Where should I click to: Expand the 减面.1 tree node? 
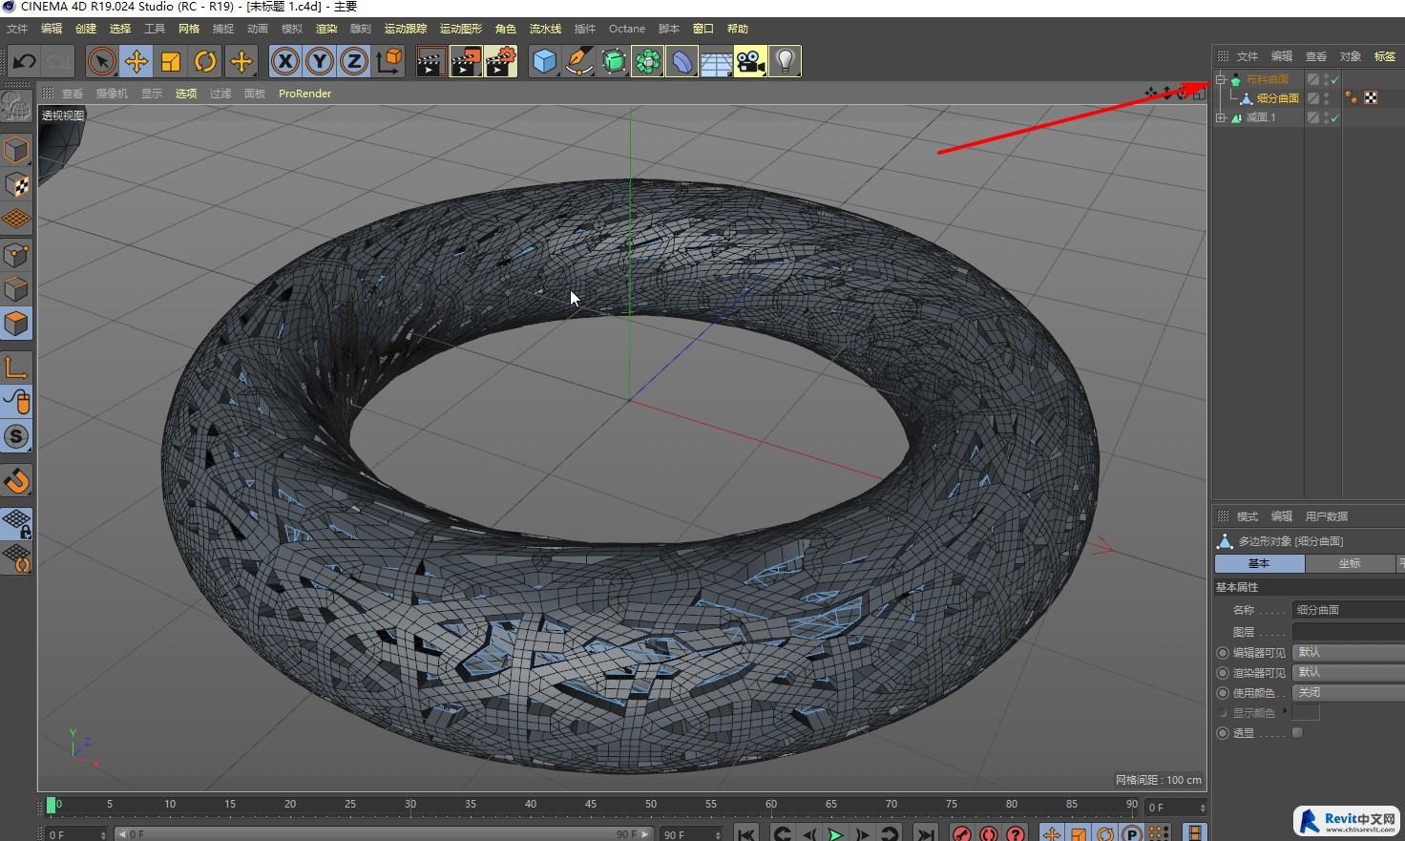pos(1221,117)
